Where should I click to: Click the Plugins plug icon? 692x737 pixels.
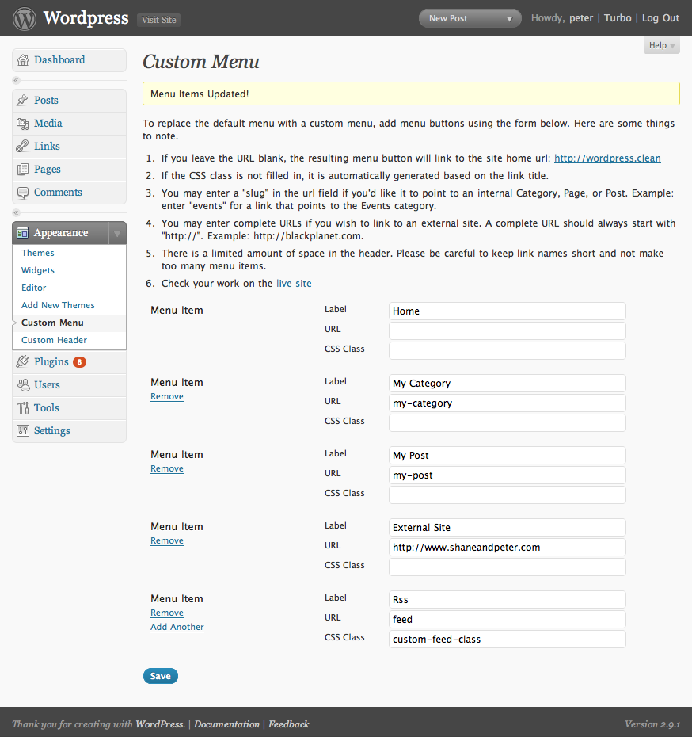(x=22, y=361)
